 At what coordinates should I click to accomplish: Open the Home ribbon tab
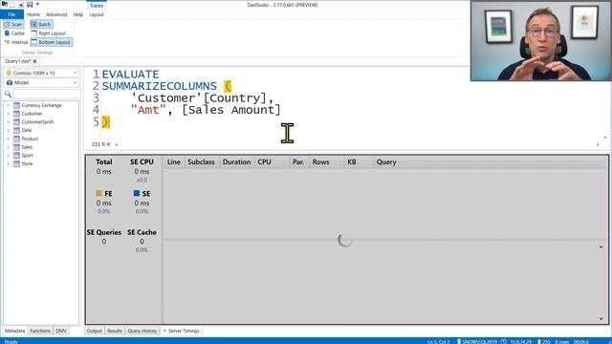tap(33, 14)
